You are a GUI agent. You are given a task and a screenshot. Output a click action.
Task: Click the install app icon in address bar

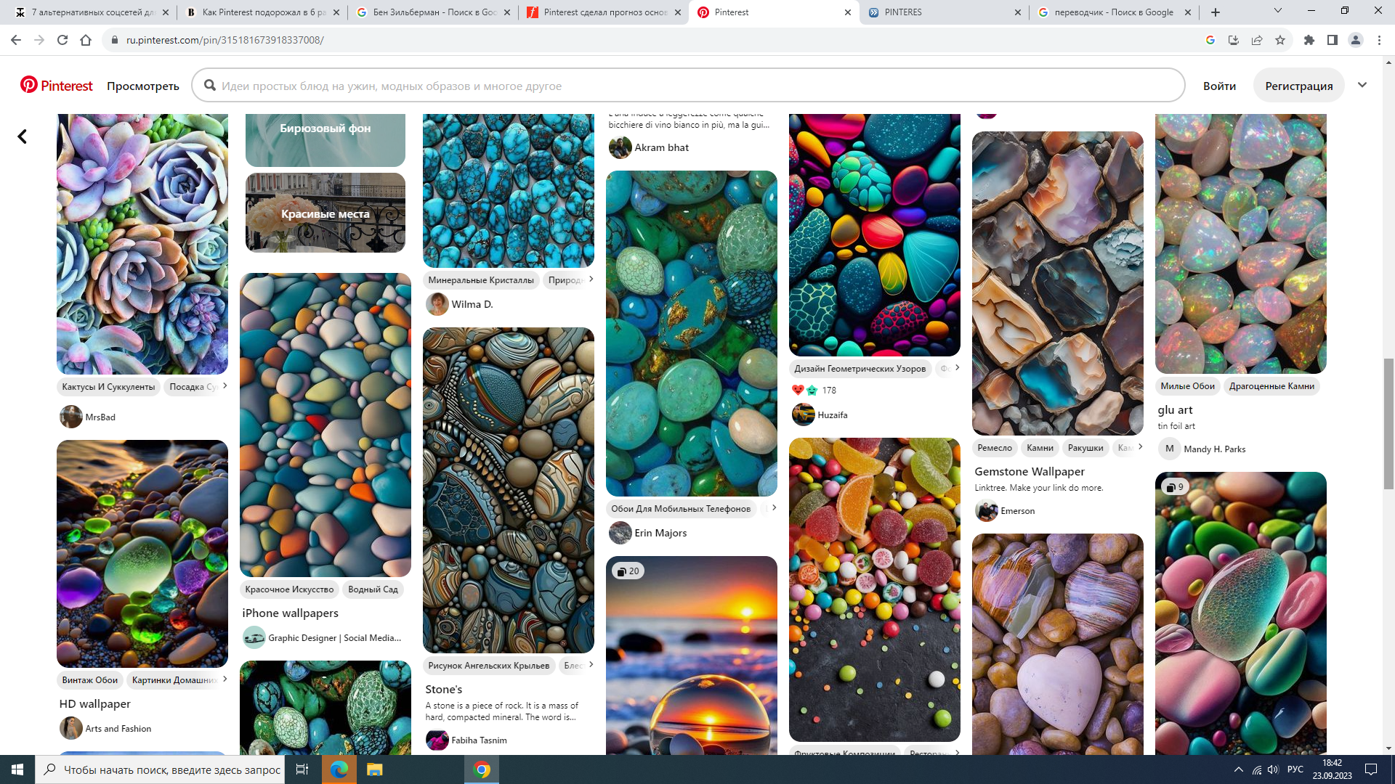click(1234, 40)
